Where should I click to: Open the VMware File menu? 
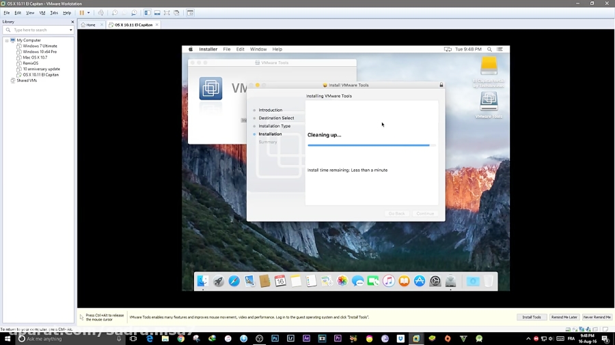7,13
